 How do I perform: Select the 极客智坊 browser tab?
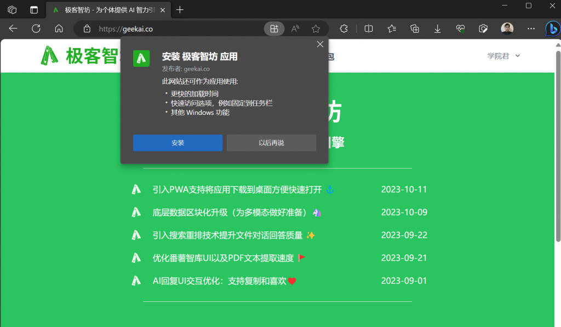point(108,10)
